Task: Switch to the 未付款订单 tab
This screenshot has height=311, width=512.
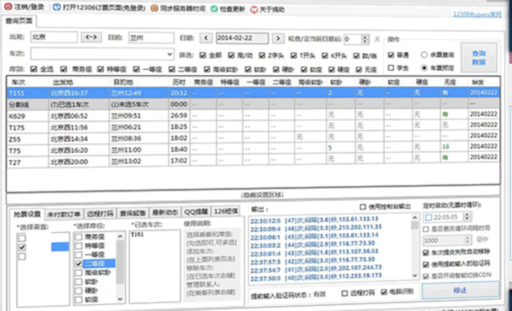Action: tap(64, 213)
